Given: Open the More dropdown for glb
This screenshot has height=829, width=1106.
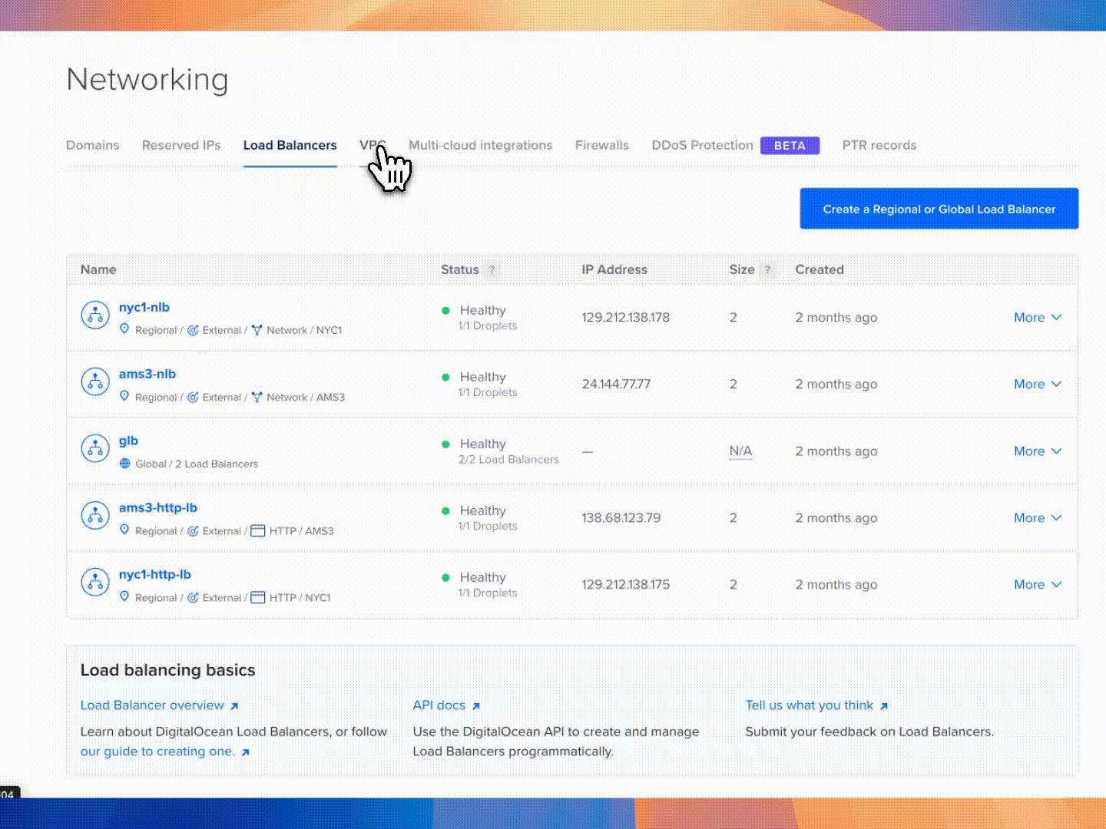Looking at the screenshot, I should point(1037,451).
